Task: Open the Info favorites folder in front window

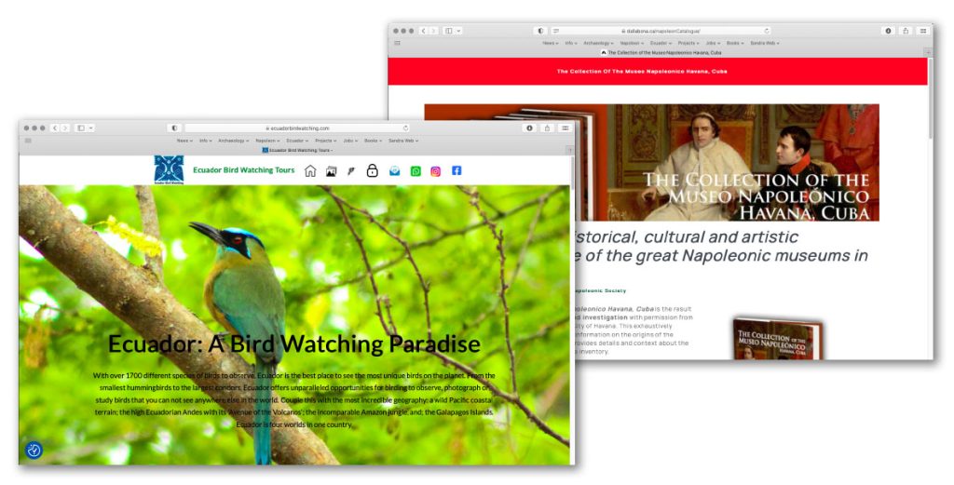Action: (205, 141)
